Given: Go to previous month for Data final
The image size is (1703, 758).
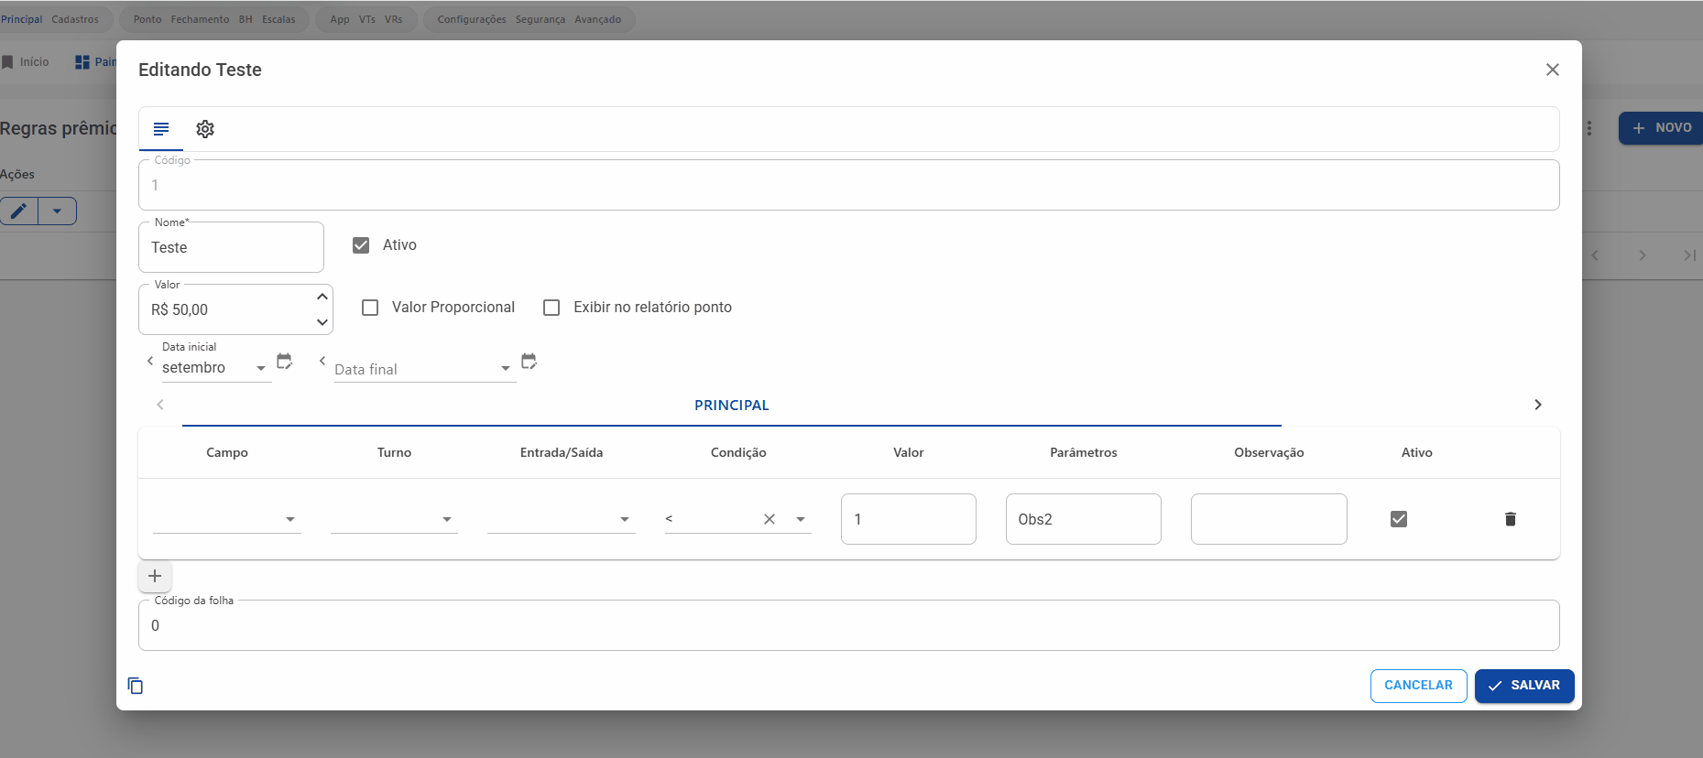Looking at the screenshot, I should 322,361.
